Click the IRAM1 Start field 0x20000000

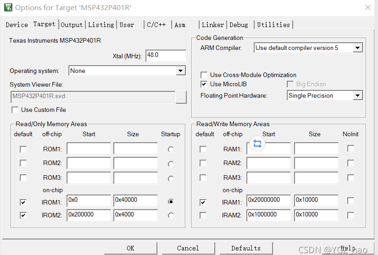pyautogui.click(x=268, y=201)
